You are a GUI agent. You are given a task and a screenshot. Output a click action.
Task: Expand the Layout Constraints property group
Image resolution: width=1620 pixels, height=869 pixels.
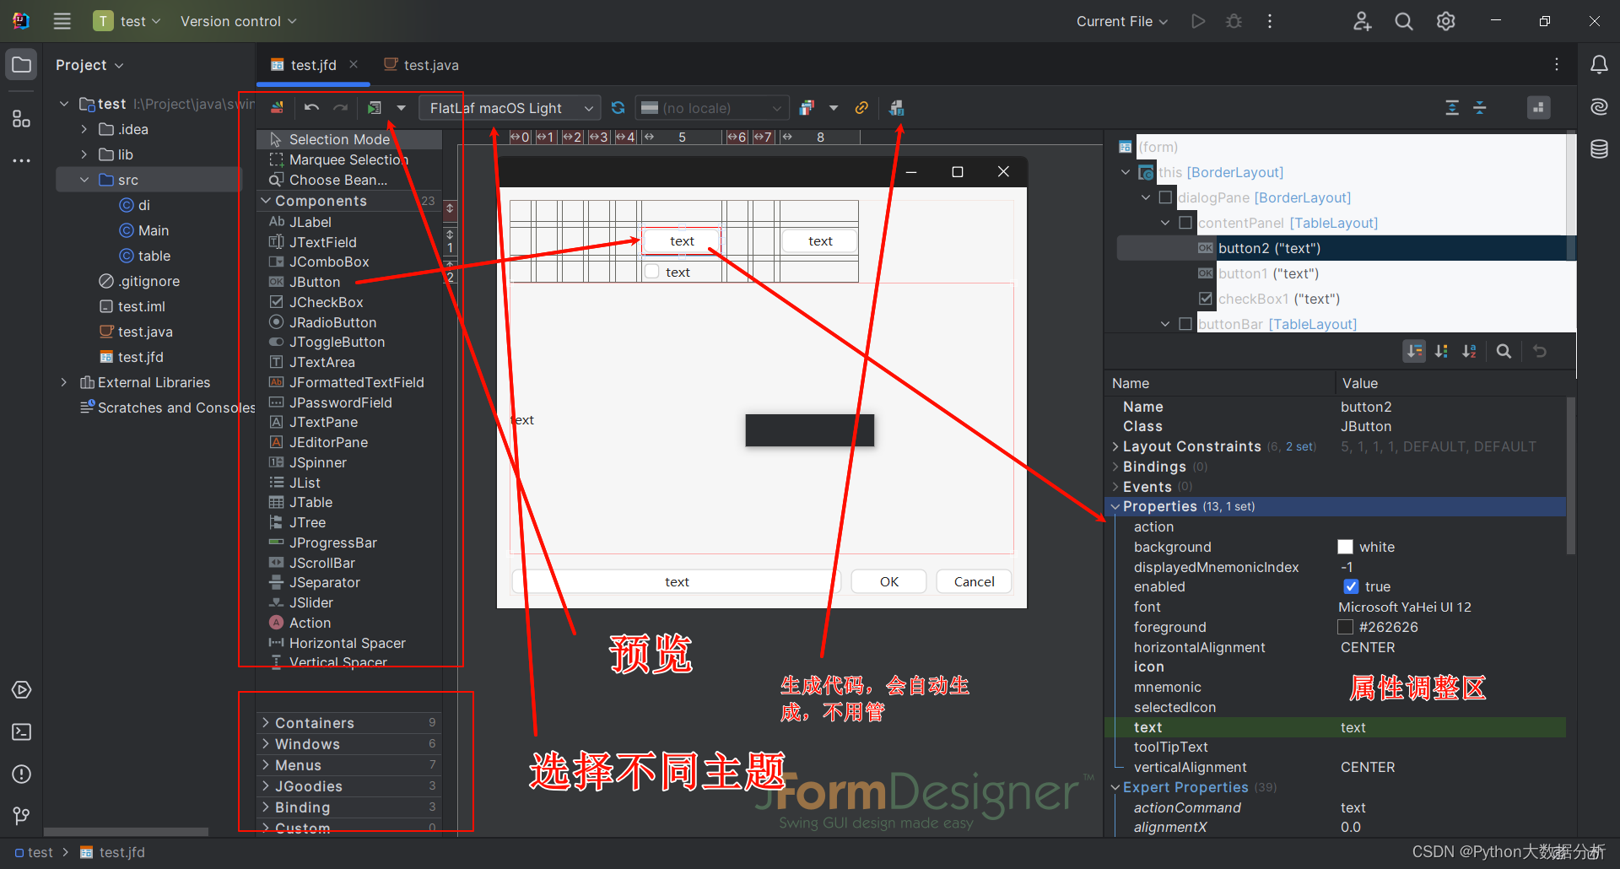point(1115,446)
